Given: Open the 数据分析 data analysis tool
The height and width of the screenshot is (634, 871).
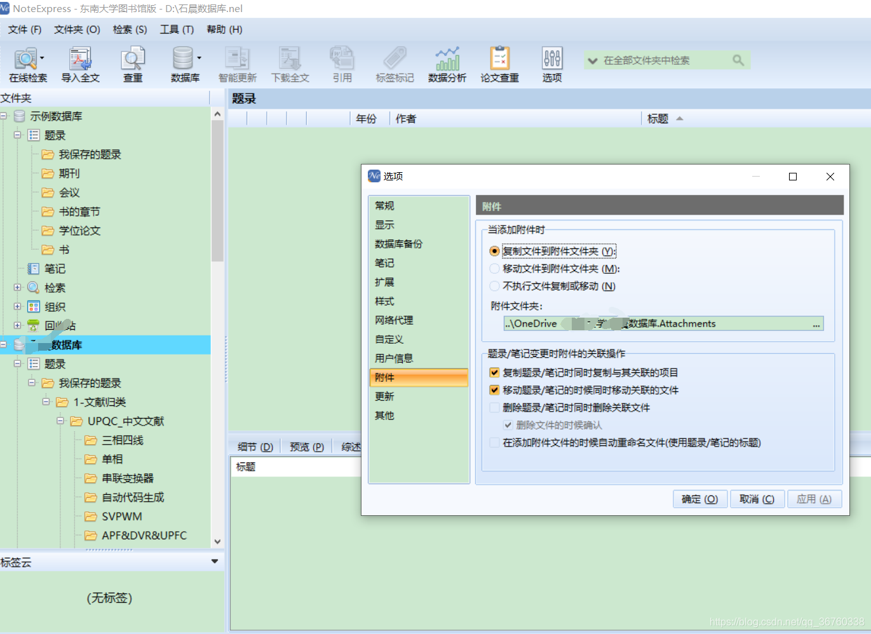Looking at the screenshot, I should 447,65.
